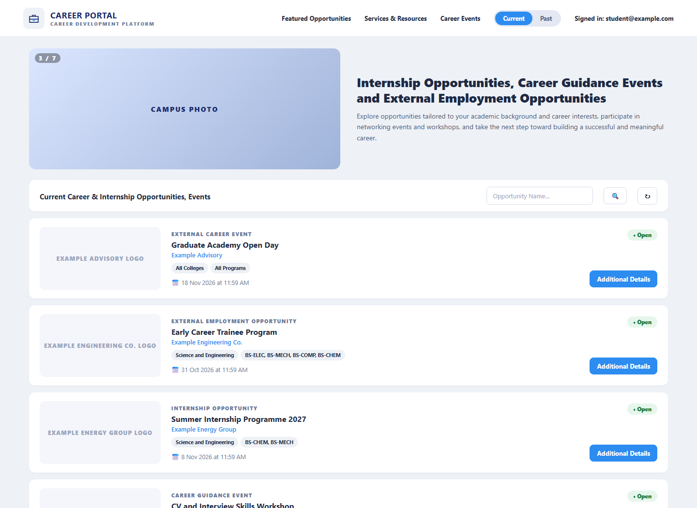
Task: View Additional Details for Early Career Trainee Program
Action: 623,366
